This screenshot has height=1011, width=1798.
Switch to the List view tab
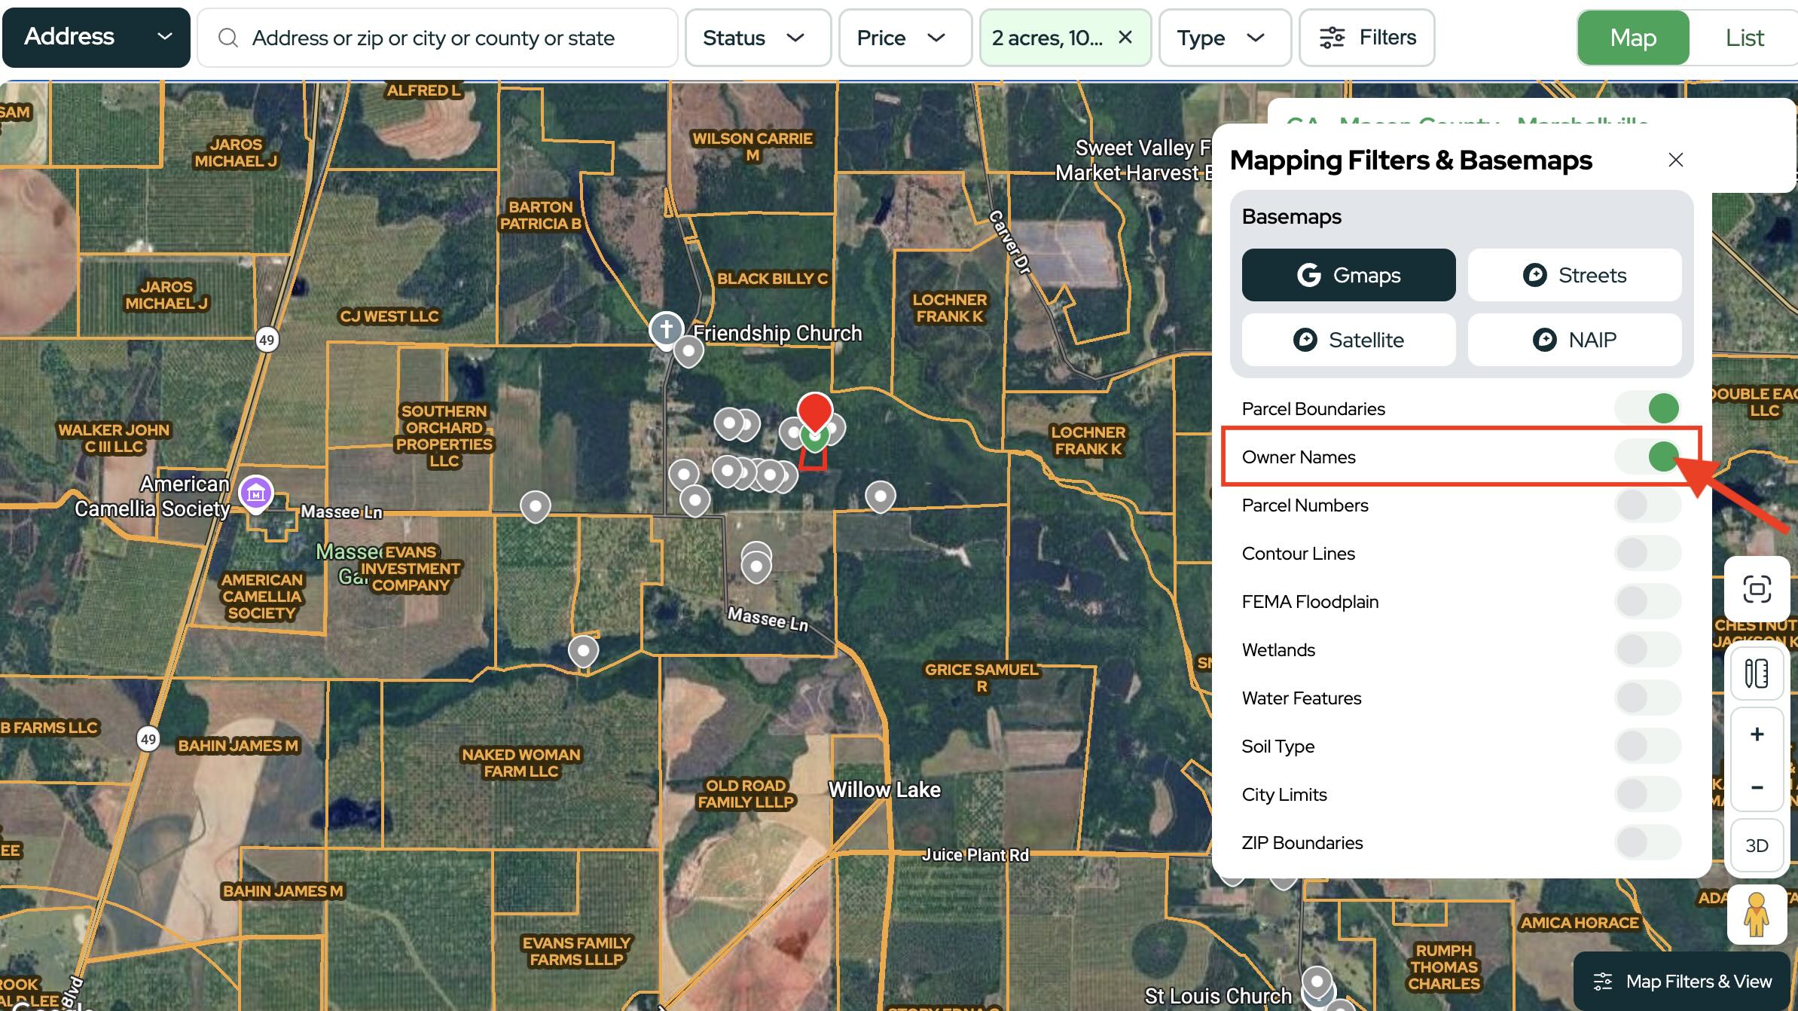[1744, 38]
